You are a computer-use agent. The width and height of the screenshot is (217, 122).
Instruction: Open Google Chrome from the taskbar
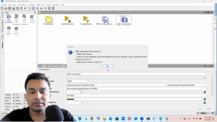[92, 119]
